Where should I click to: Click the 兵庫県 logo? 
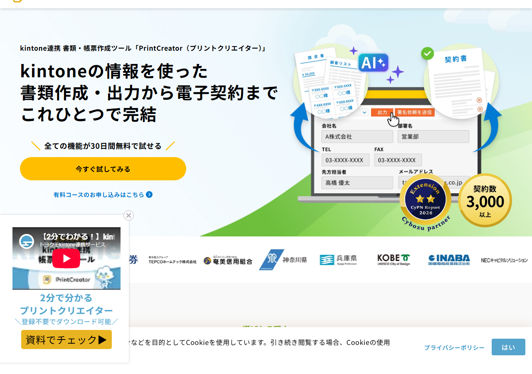coord(338,260)
